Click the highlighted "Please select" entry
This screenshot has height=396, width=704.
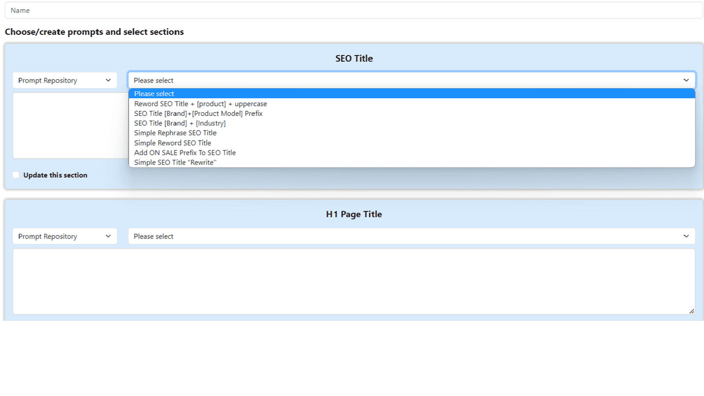[154, 93]
